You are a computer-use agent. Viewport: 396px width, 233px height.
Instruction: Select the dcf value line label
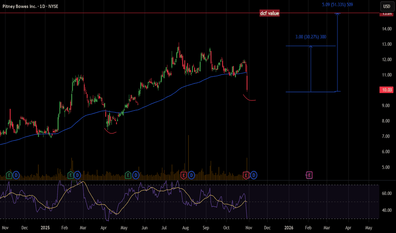coord(269,13)
